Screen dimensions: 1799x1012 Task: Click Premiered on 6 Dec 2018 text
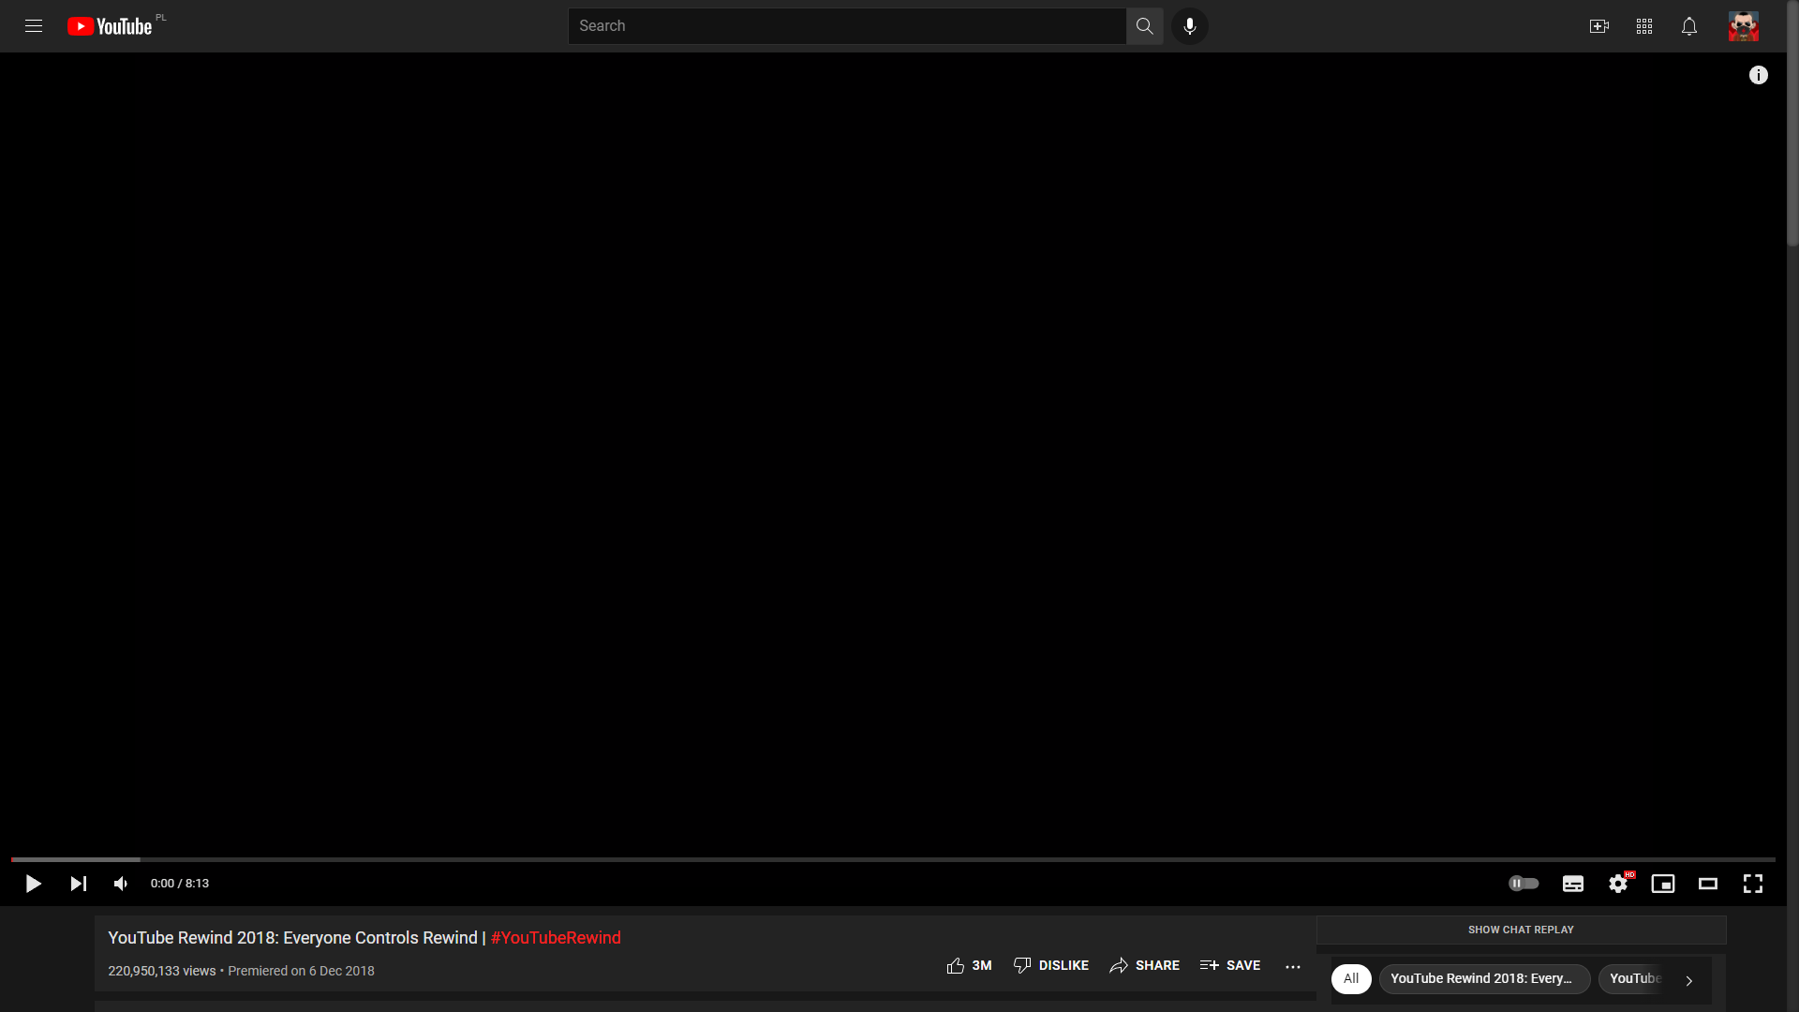point(301,971)
